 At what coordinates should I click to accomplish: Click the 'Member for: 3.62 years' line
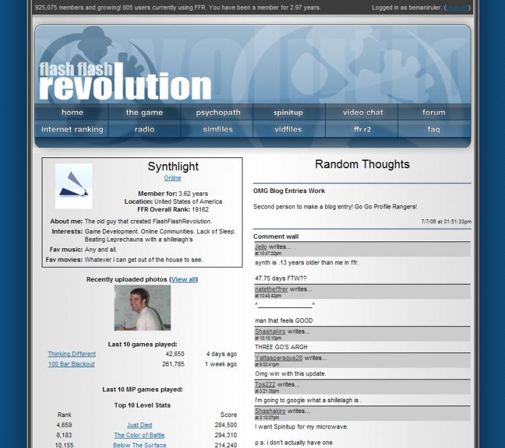click(x=173, y=194)
